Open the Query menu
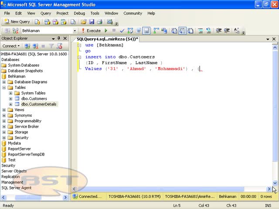 click(x=45, y=13)
